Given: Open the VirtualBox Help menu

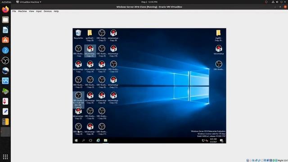Looking at the screenshot, I should click(56, 11).
